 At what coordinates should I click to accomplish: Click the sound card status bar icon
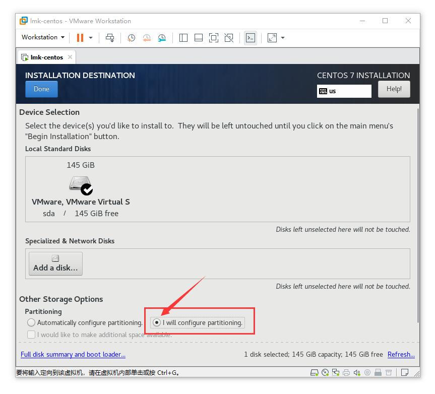click(357, 372)
